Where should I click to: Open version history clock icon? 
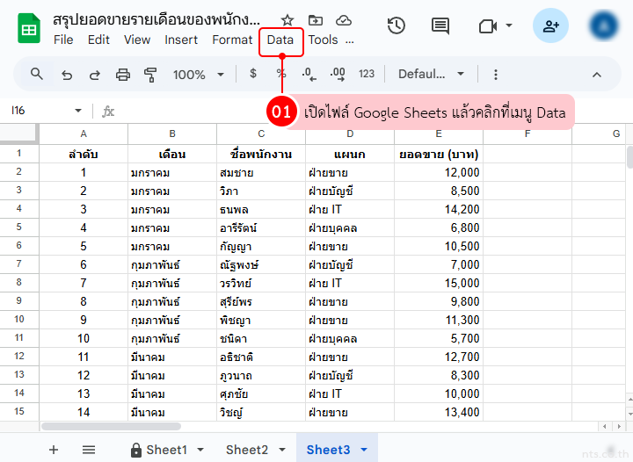[397, 26]
